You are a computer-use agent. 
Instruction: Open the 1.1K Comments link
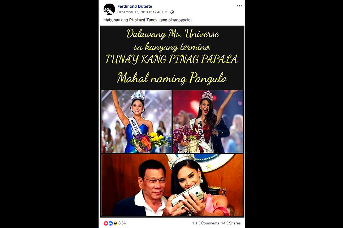pyautogui.click(x=206, y=223)
